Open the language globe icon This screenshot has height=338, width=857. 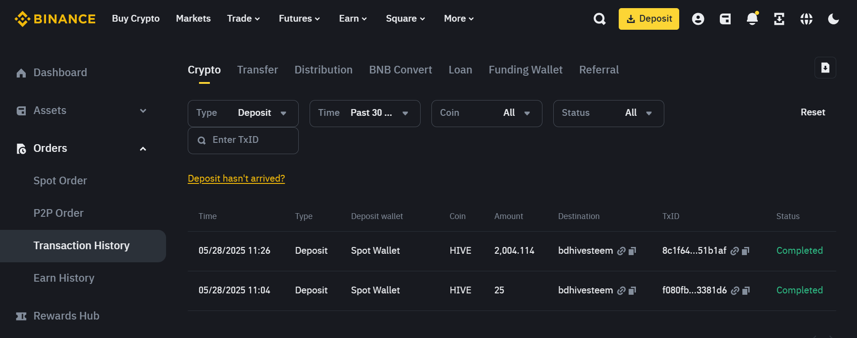coord(806,19)
